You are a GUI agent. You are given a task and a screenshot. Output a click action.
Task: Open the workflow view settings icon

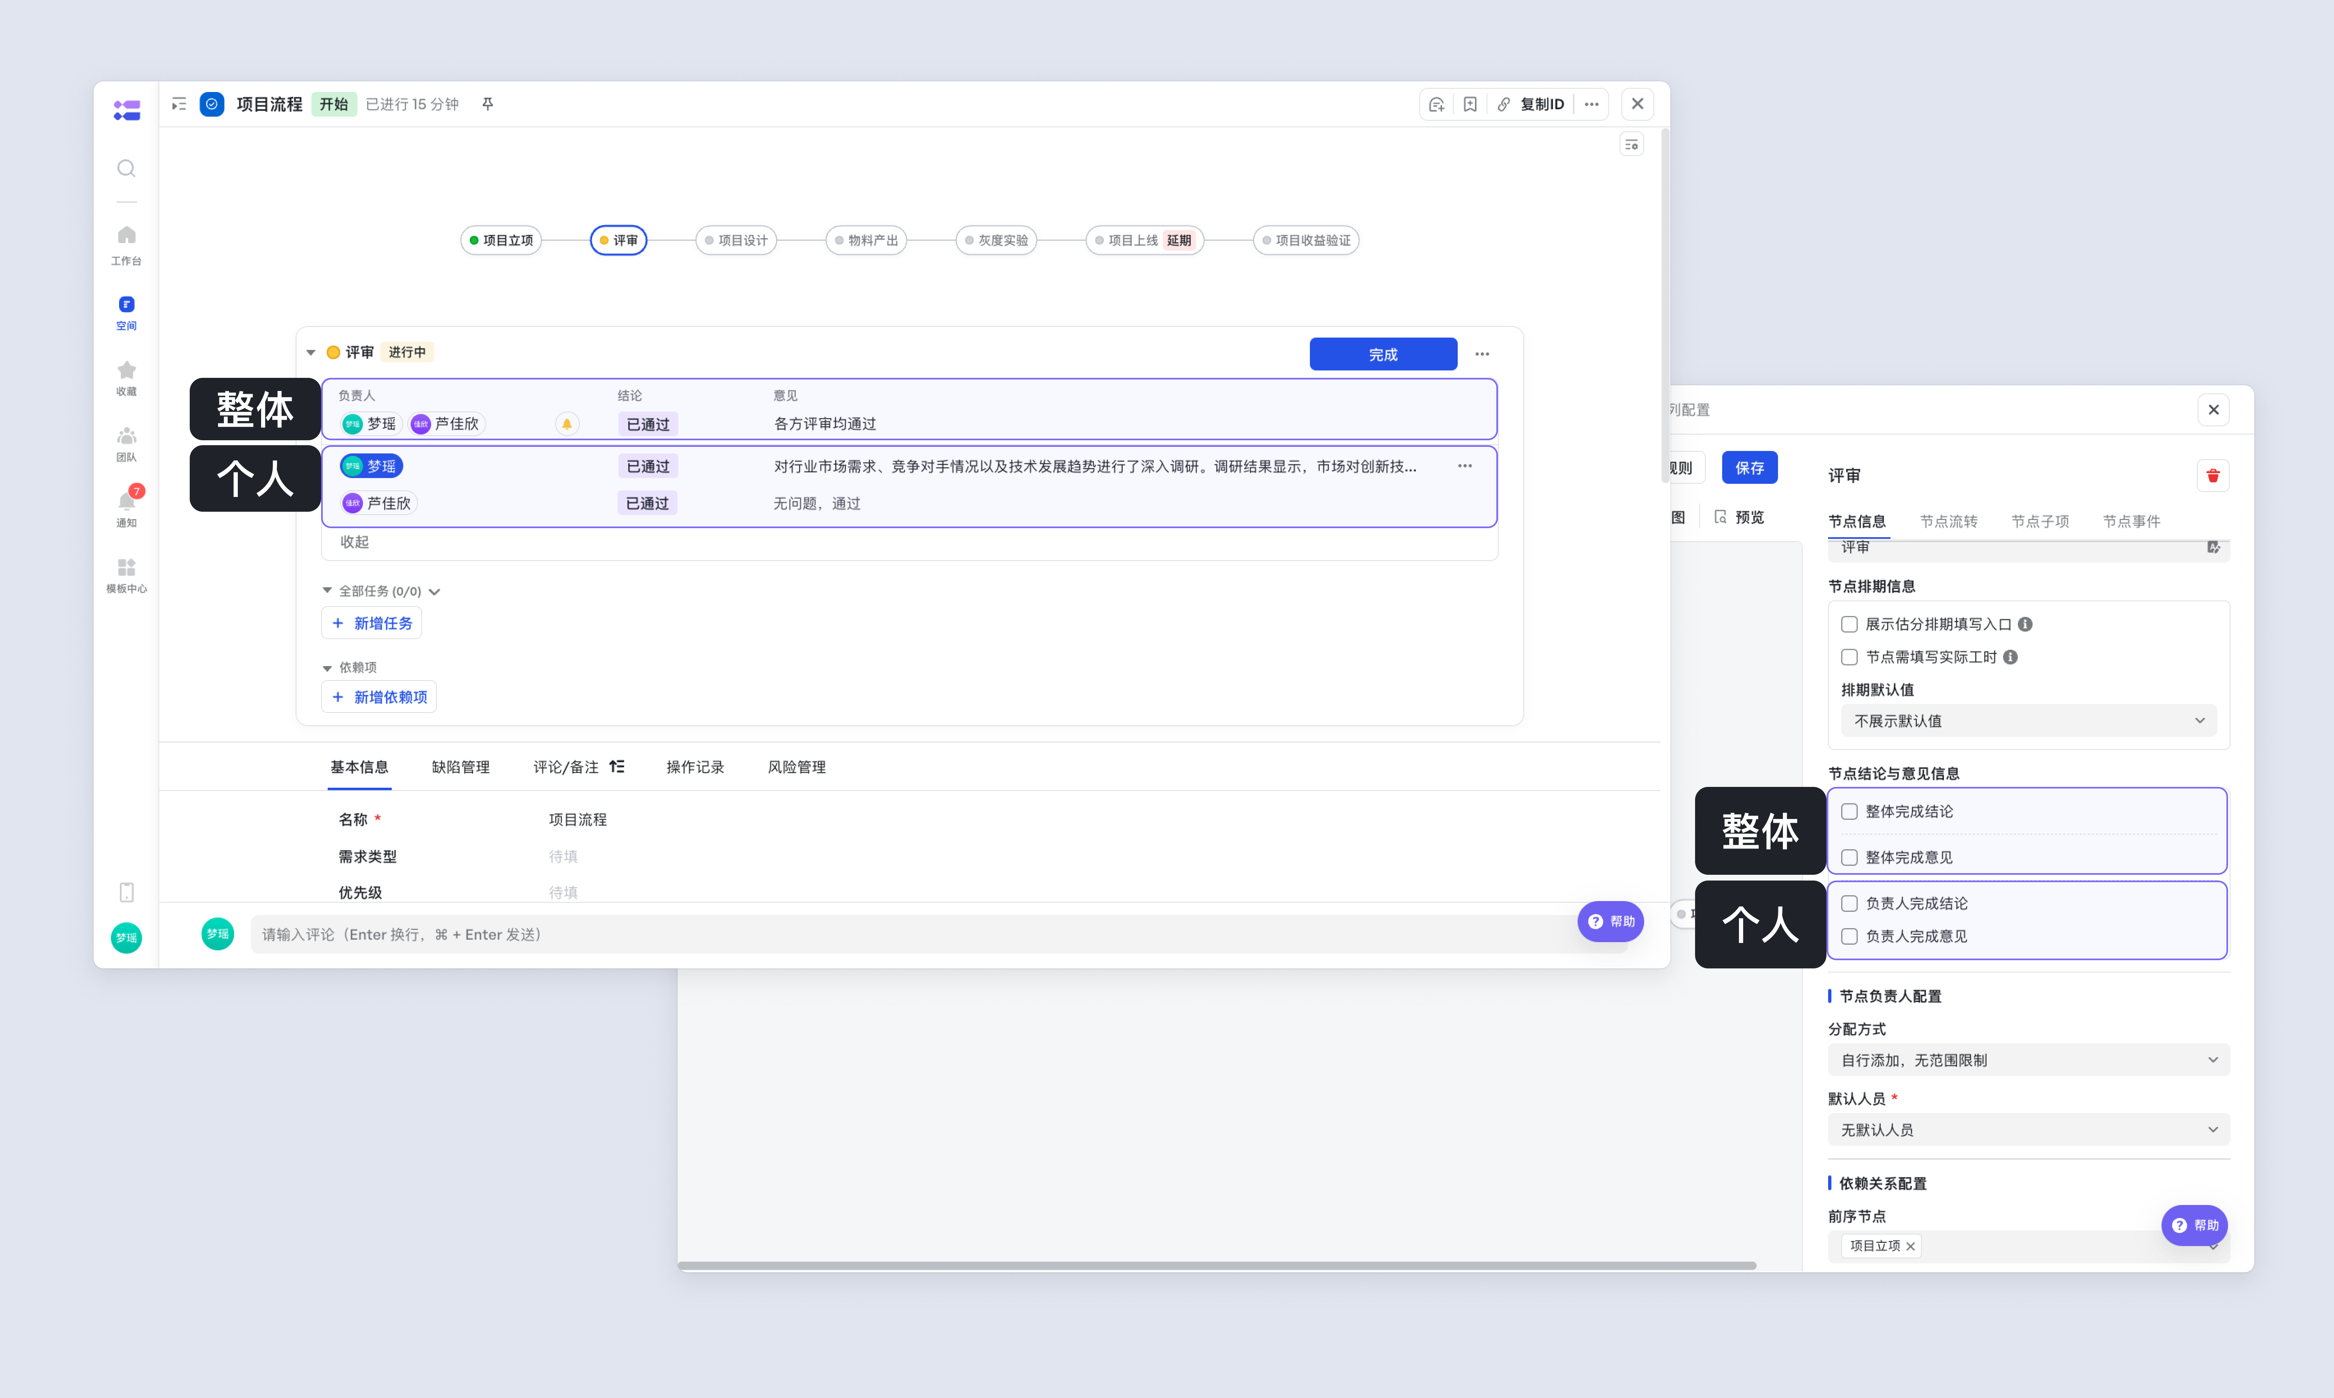tap(1631, 145)
